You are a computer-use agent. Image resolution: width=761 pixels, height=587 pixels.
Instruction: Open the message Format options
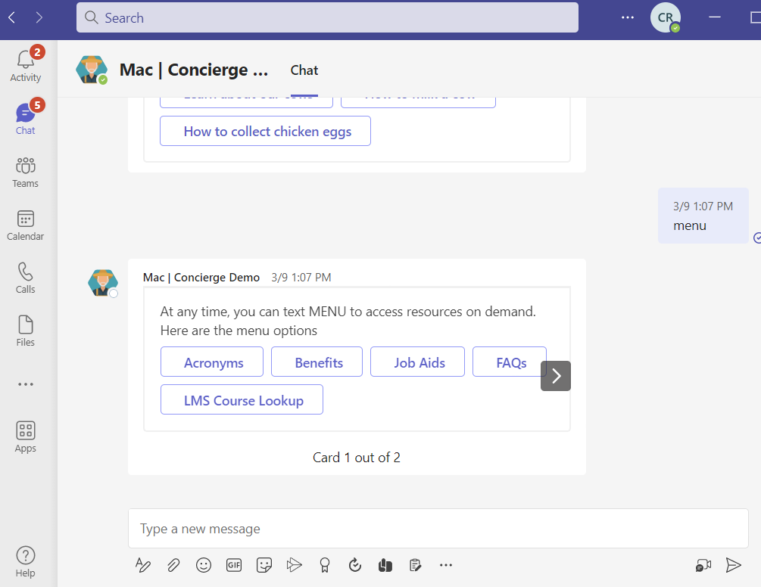[142, 565]
